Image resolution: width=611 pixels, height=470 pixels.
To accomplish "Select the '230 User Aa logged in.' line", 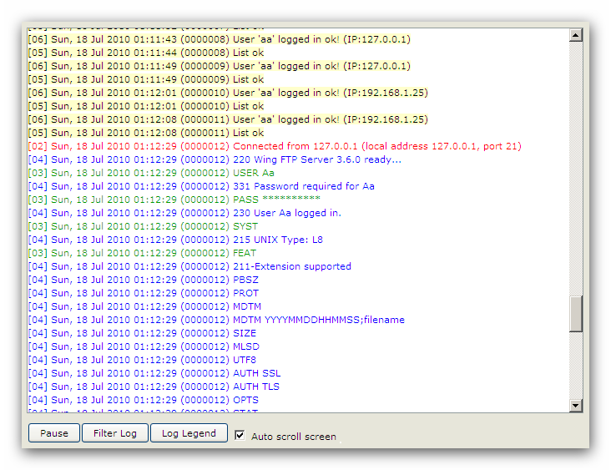I will point(184,213).
